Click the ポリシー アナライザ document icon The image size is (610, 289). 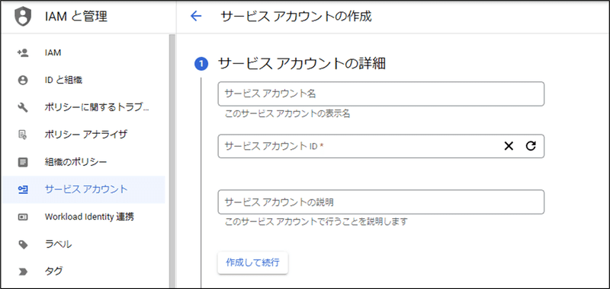[23, 135]
